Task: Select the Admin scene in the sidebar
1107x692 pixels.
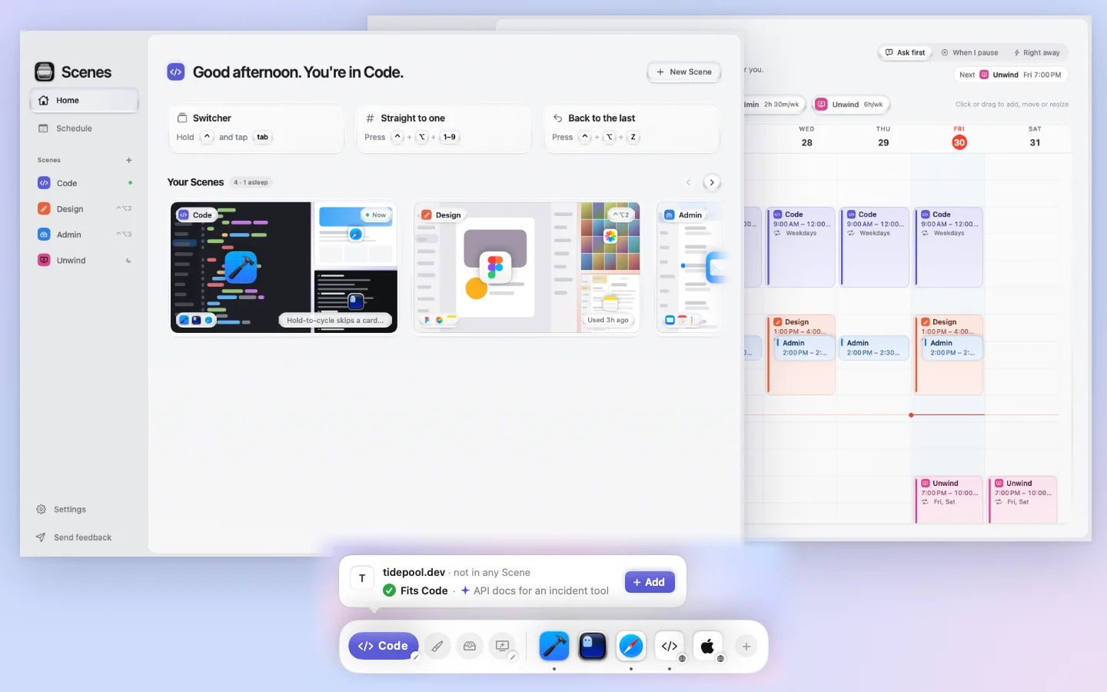Action: pos(84,235)
